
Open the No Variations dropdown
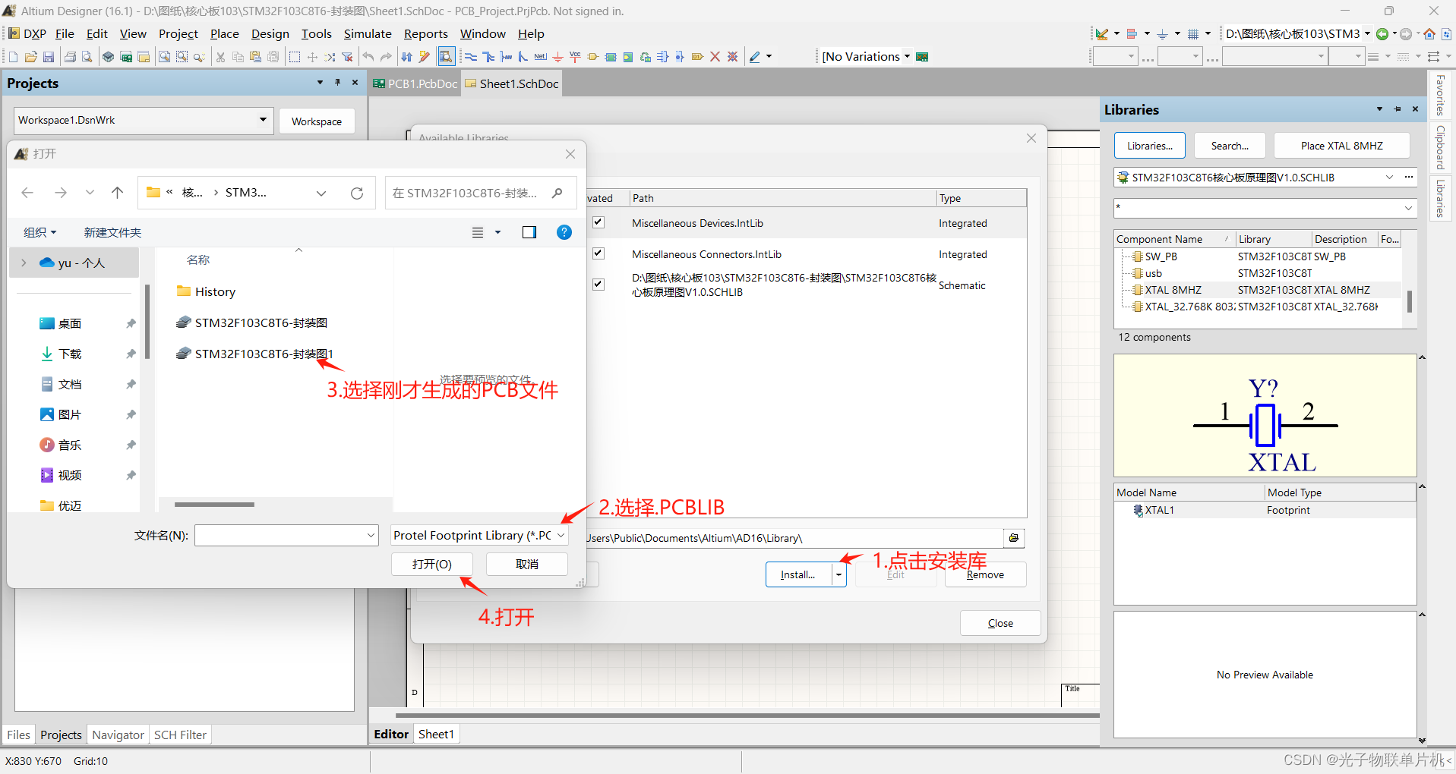tap(907, 57)
